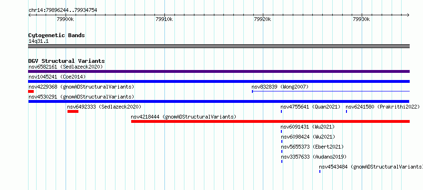Select the long red nsv4218444 variant bar

pyautogui.click(x=270, y=121)
